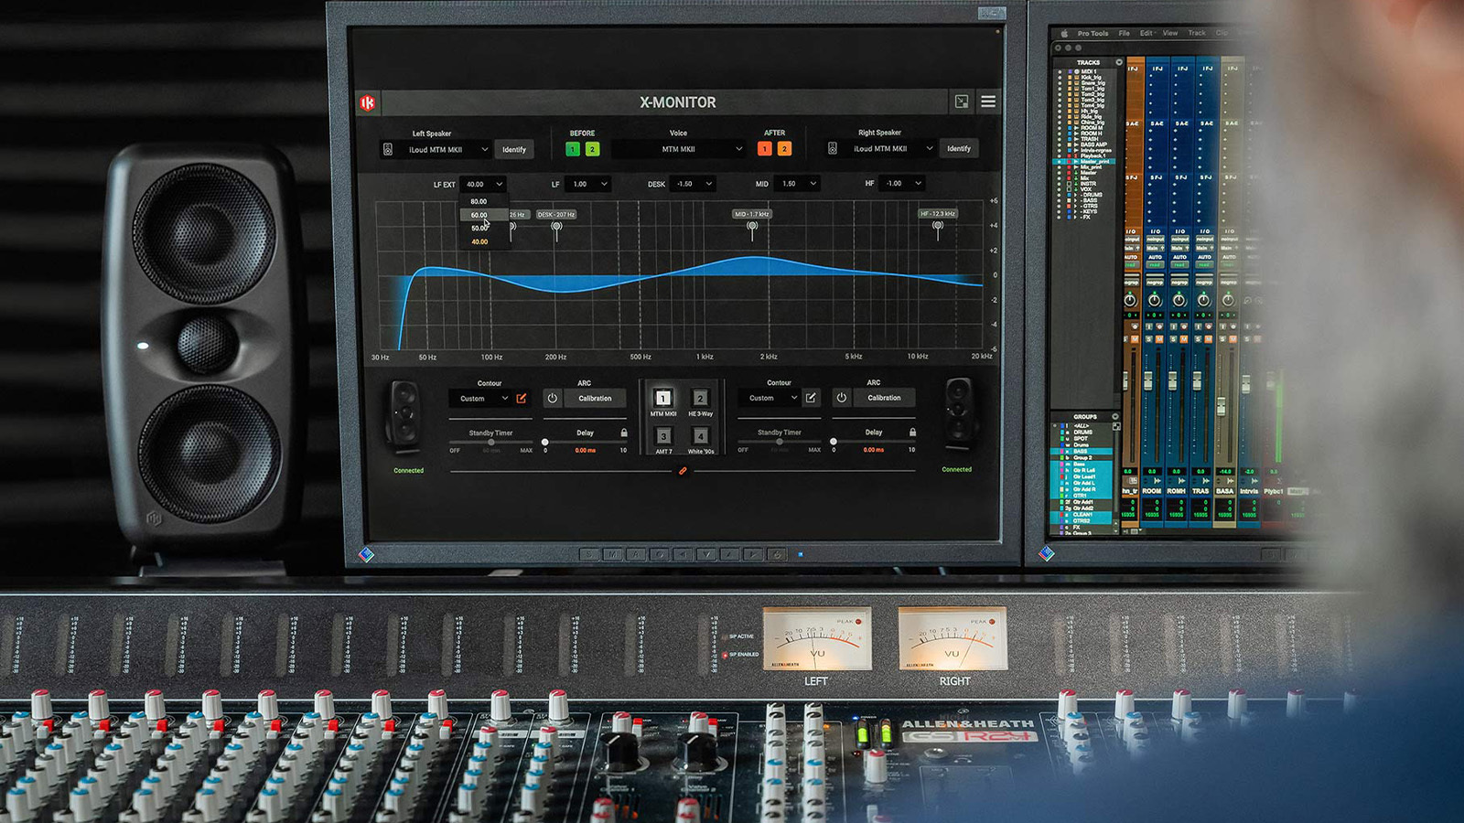Image resolution: width=1464 pixels, height=823 pixels.
Task: Select the White '90s voice preset button 4
Action: click(x=701, y=436)
